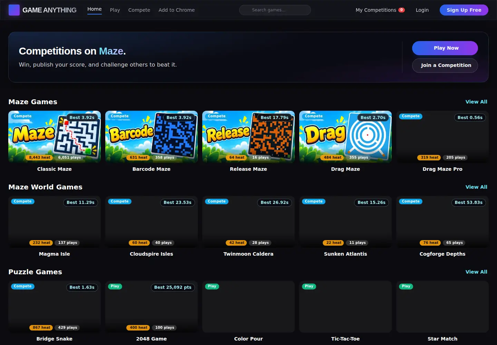
Task: Open the Release Maze thumbnail
Action: (248, 137)
